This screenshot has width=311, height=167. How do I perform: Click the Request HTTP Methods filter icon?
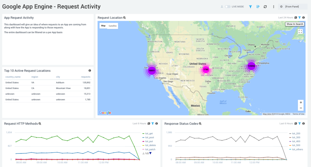tap(153, 124)
